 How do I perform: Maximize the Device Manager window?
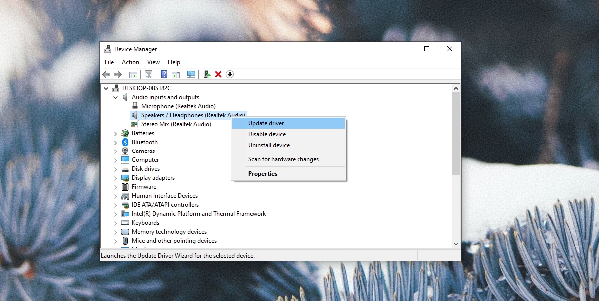[x=427, y=49]
